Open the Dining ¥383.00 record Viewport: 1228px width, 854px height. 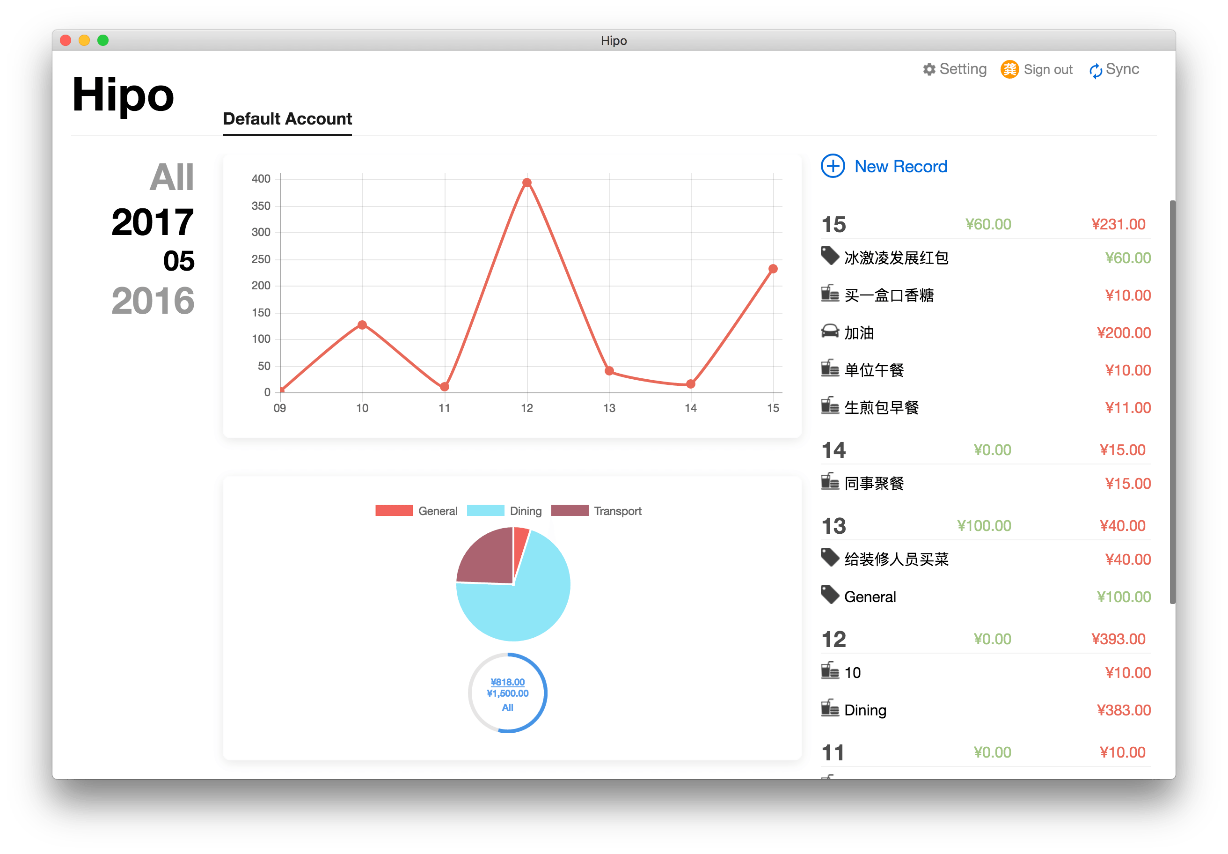[x=986, y=710]
